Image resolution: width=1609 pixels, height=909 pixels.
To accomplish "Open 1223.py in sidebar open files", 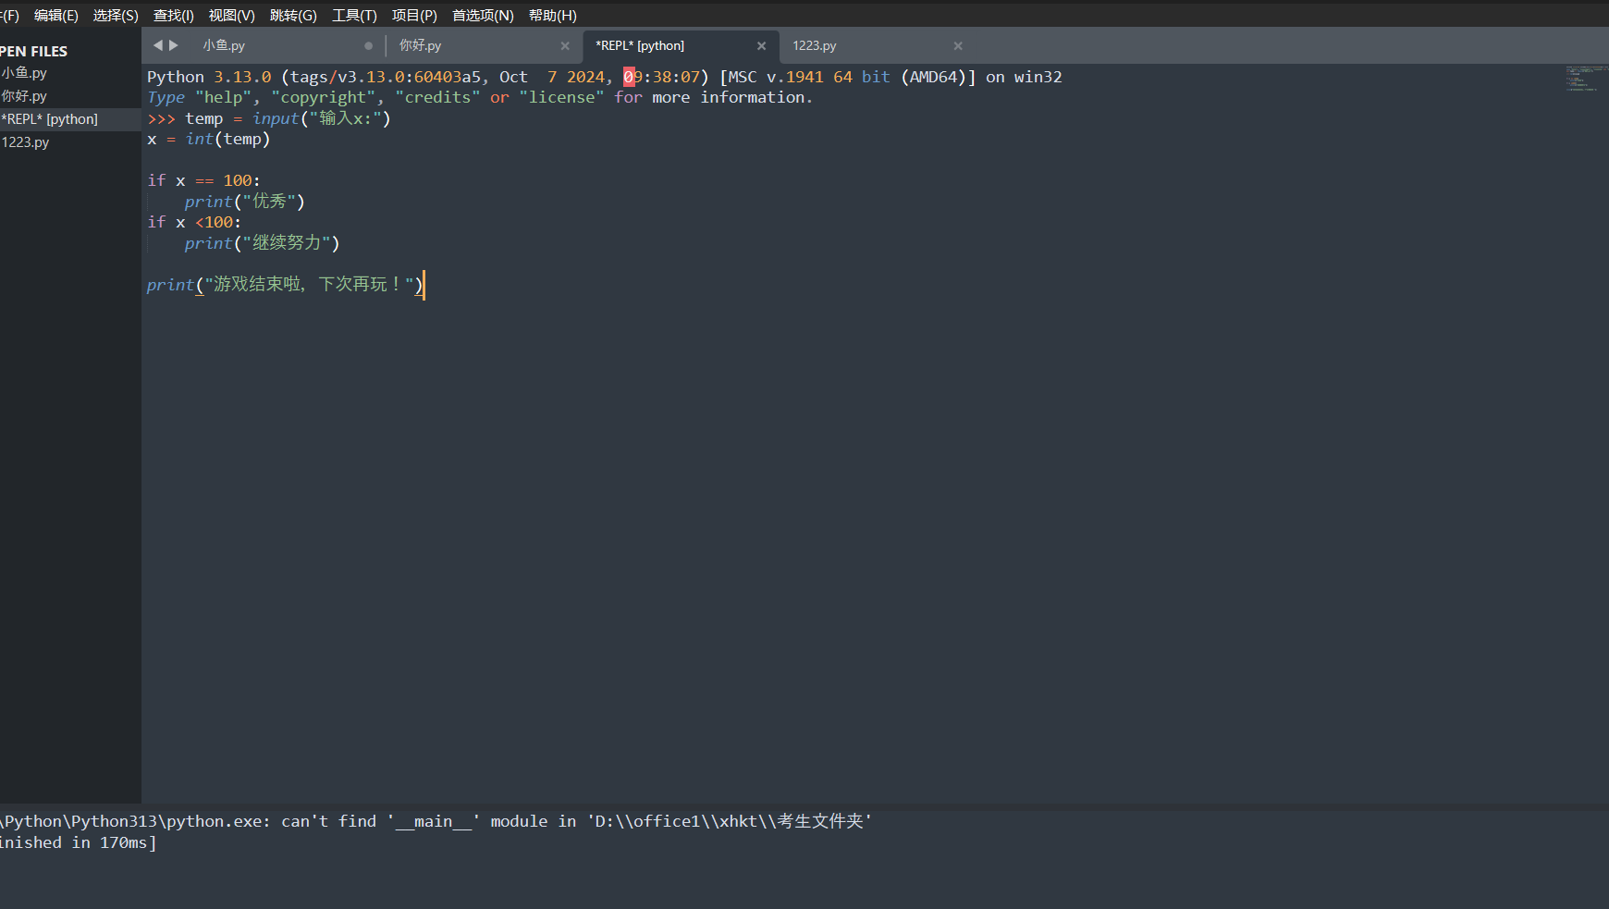I will click(70, 142).
